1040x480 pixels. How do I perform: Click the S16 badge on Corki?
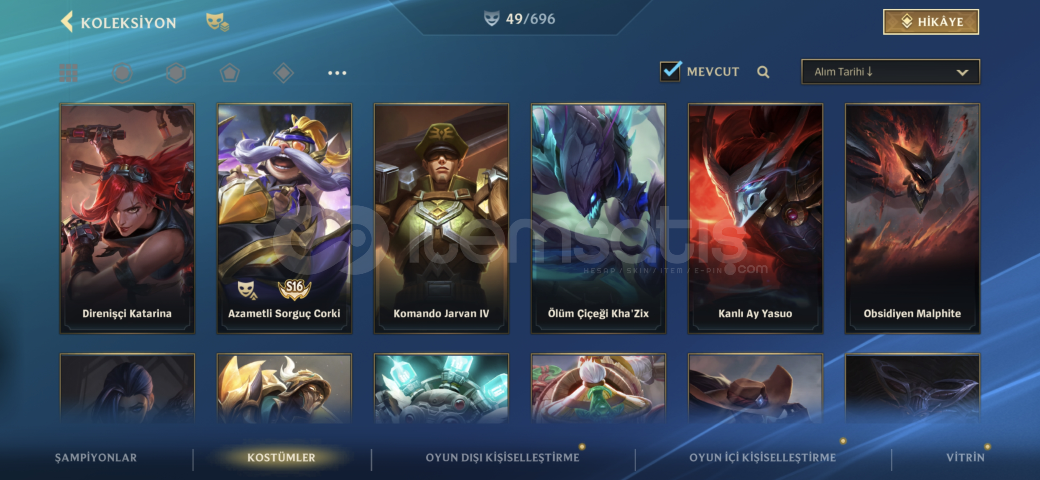tap(294, 288)
